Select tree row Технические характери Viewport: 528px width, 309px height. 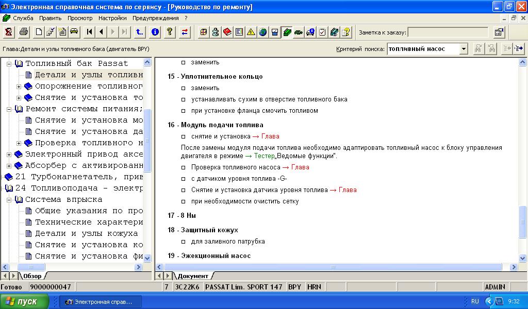(89, 222)
